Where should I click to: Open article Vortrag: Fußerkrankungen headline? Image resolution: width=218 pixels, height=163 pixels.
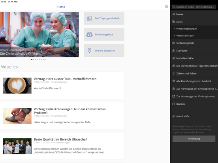coord(70,111)
